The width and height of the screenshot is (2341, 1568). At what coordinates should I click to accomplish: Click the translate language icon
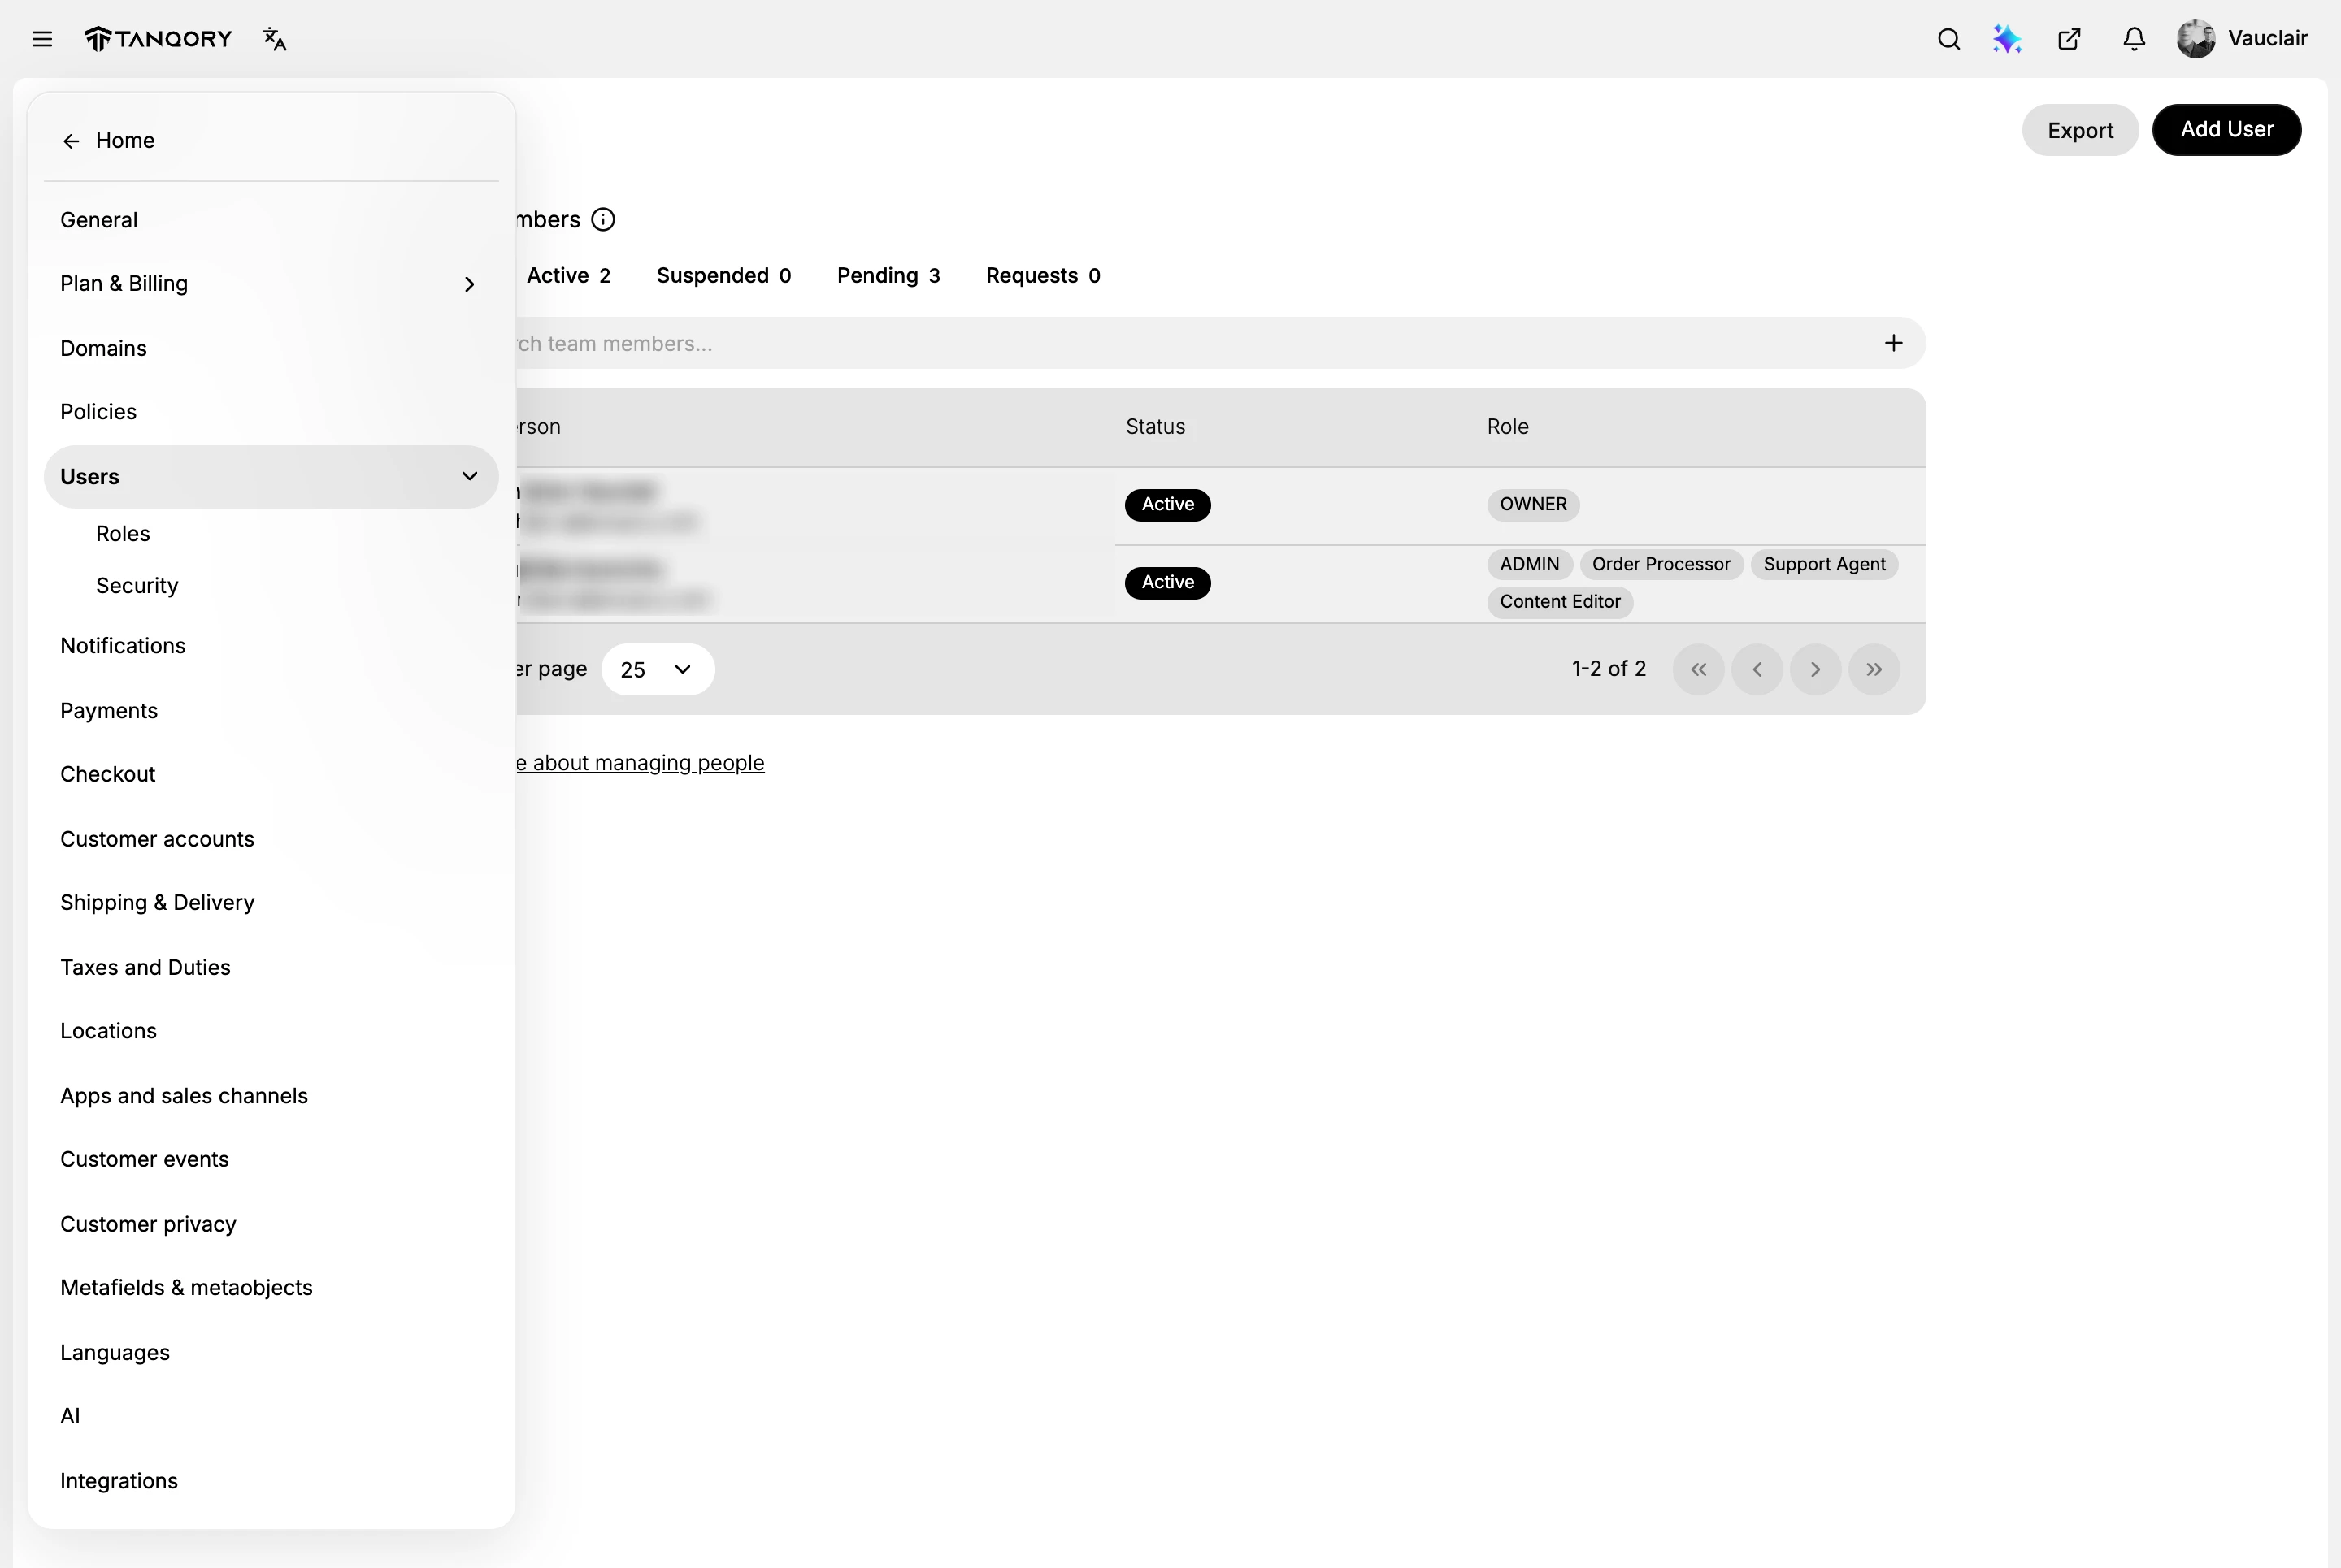[274, 39]
